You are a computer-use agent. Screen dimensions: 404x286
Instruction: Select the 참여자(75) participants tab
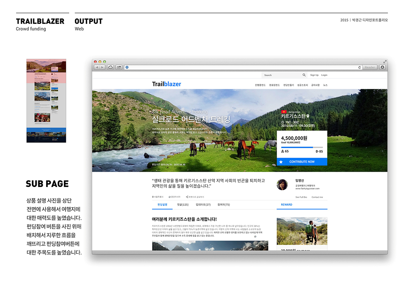pyautogui.click(x=223, y=205)
